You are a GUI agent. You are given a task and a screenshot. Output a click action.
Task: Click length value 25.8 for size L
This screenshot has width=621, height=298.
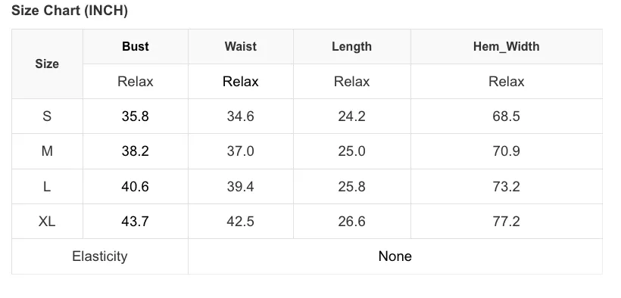(351, 186)
